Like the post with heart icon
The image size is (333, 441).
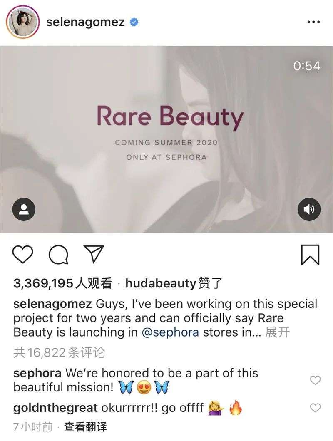pyautogui.click(x=22, y=254)
